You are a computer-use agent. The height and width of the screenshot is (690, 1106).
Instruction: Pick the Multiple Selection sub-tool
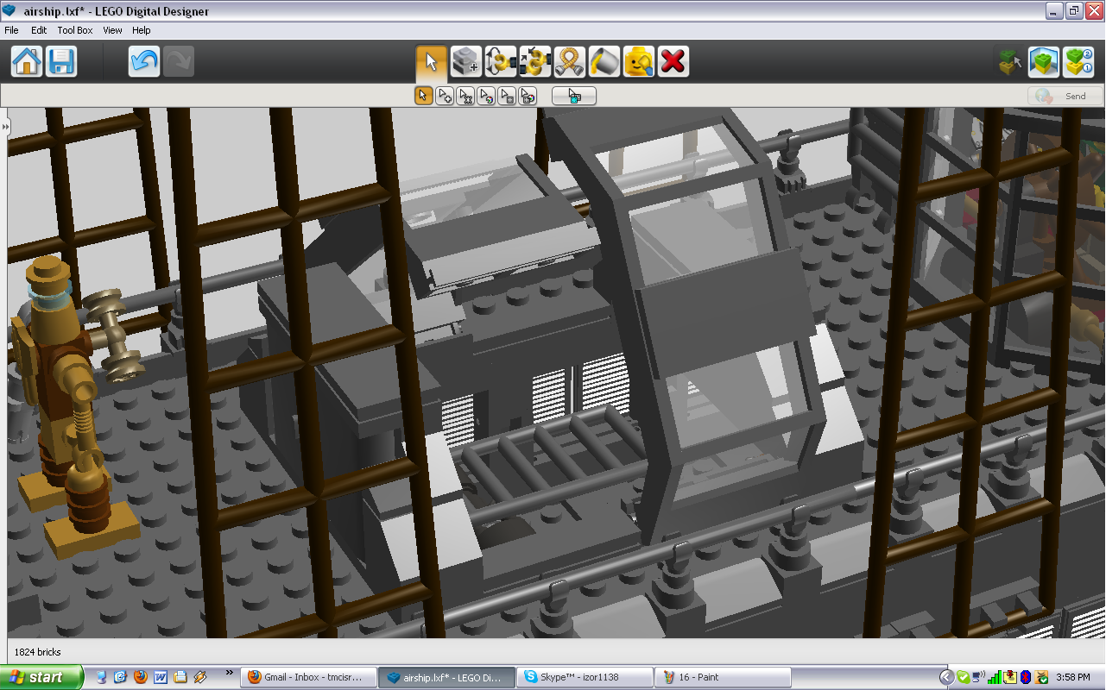click(445, 96)
